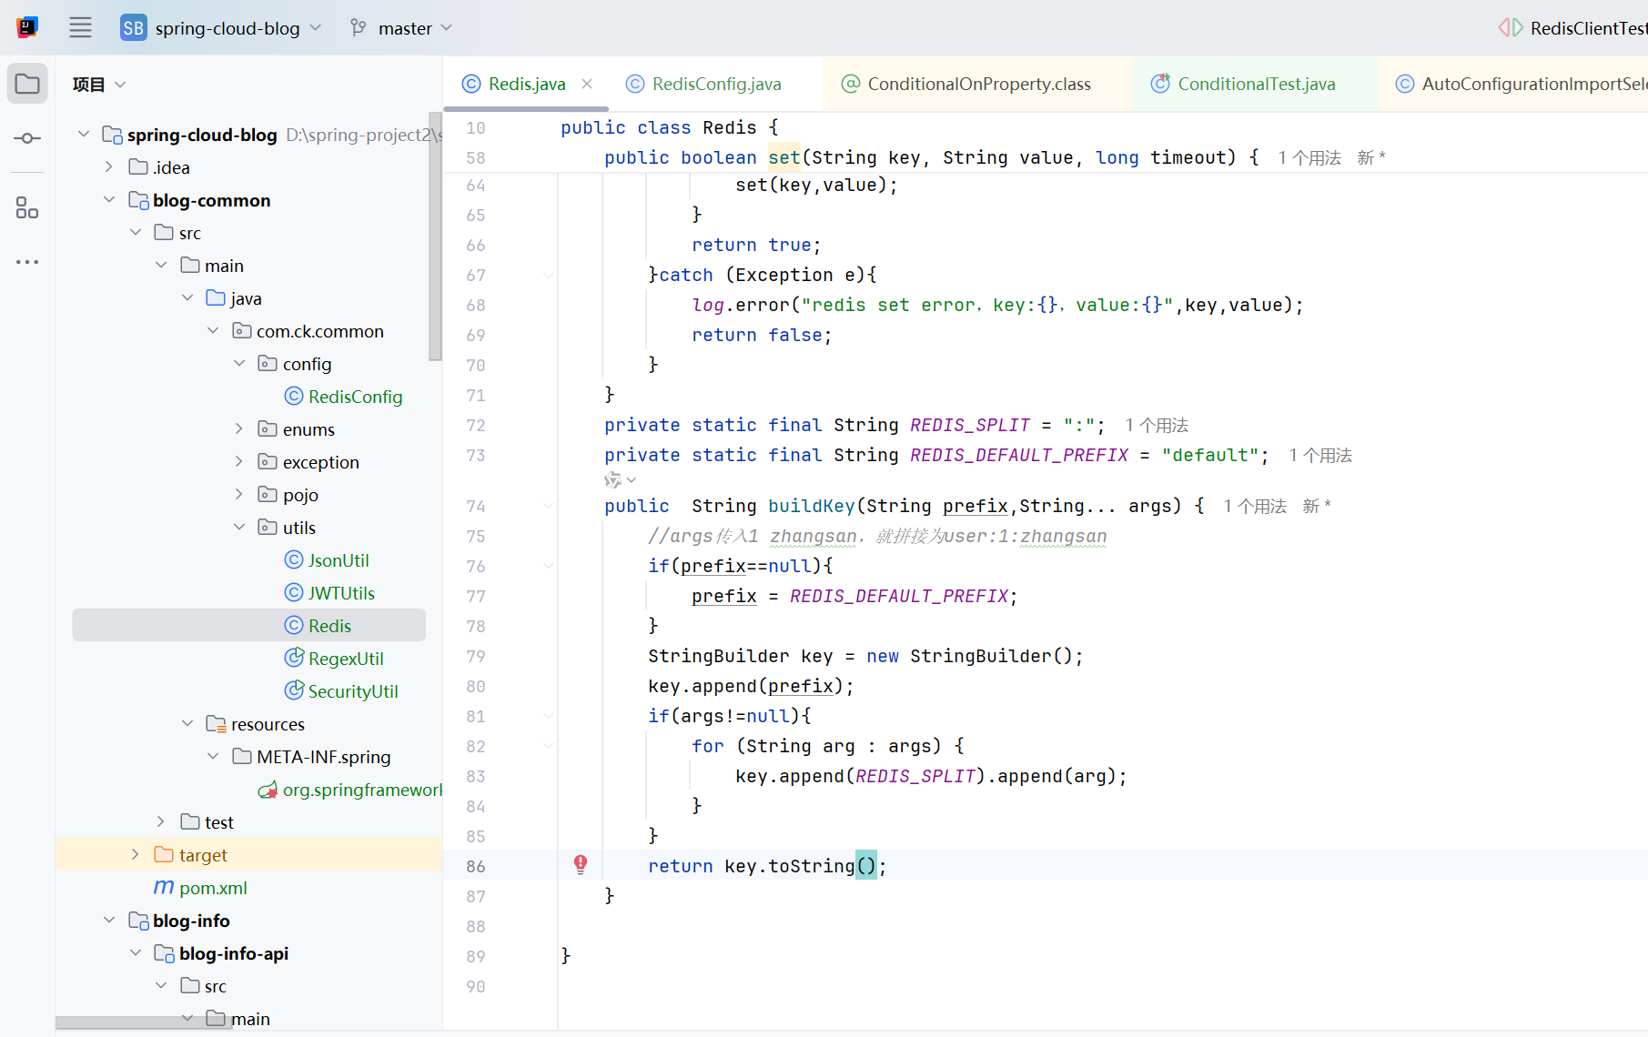Collapse the utils package
Screen dimensions: 1648x1037
point(239,527)
